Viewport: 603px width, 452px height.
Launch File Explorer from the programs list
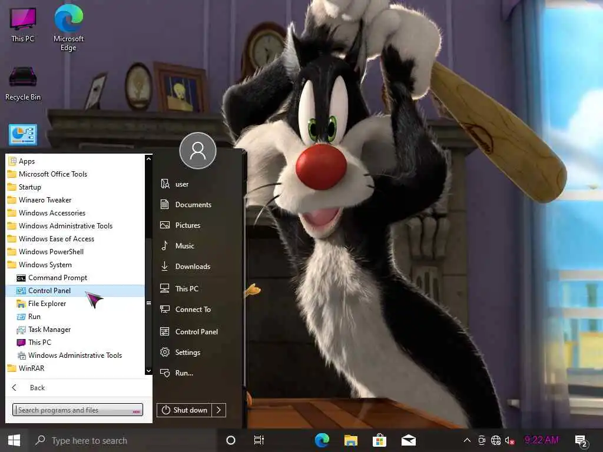75,304
